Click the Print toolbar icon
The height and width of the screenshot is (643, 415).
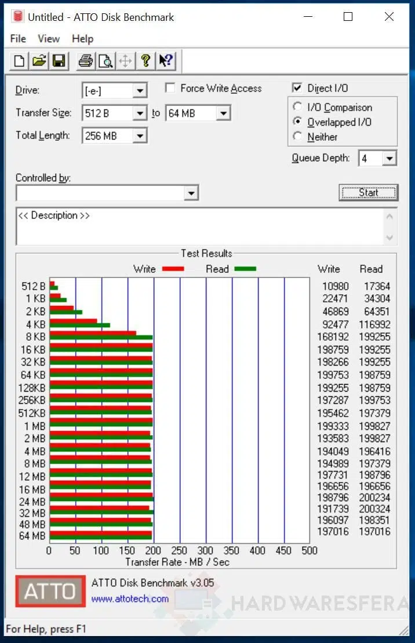(x=86, y=61)
